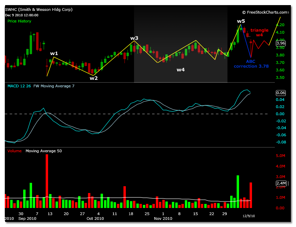Select the w2 wave annotation

click(x=93, y=78)
